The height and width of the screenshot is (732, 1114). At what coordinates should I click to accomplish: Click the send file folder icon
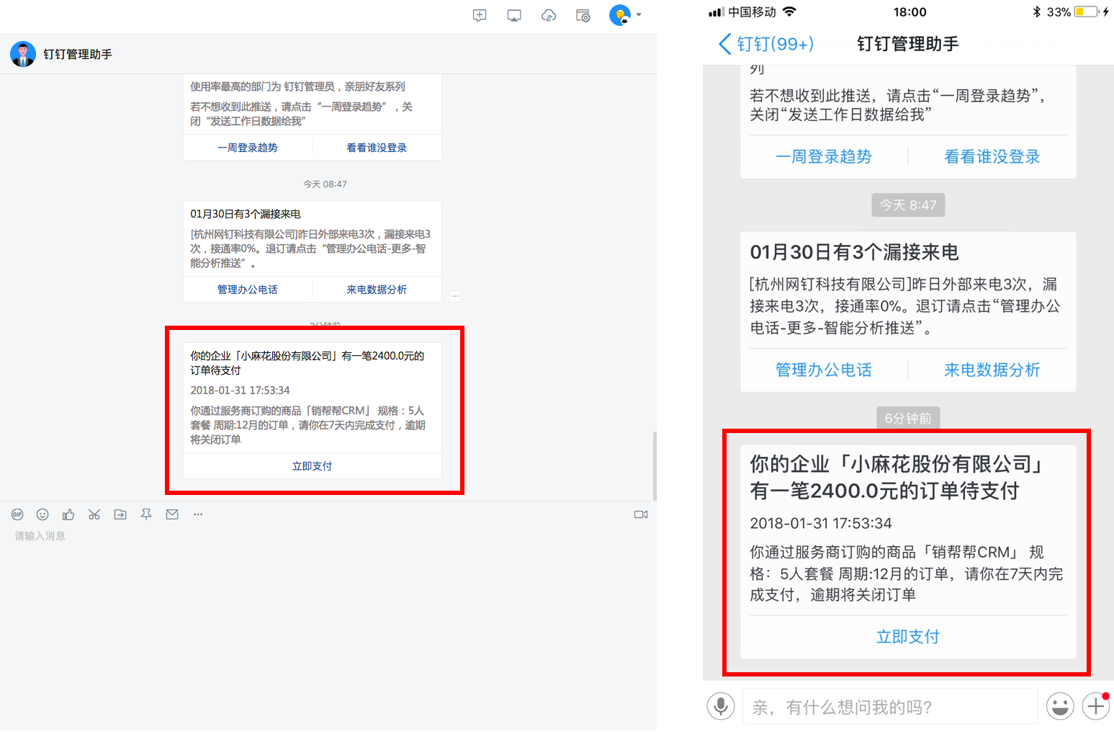120,514
